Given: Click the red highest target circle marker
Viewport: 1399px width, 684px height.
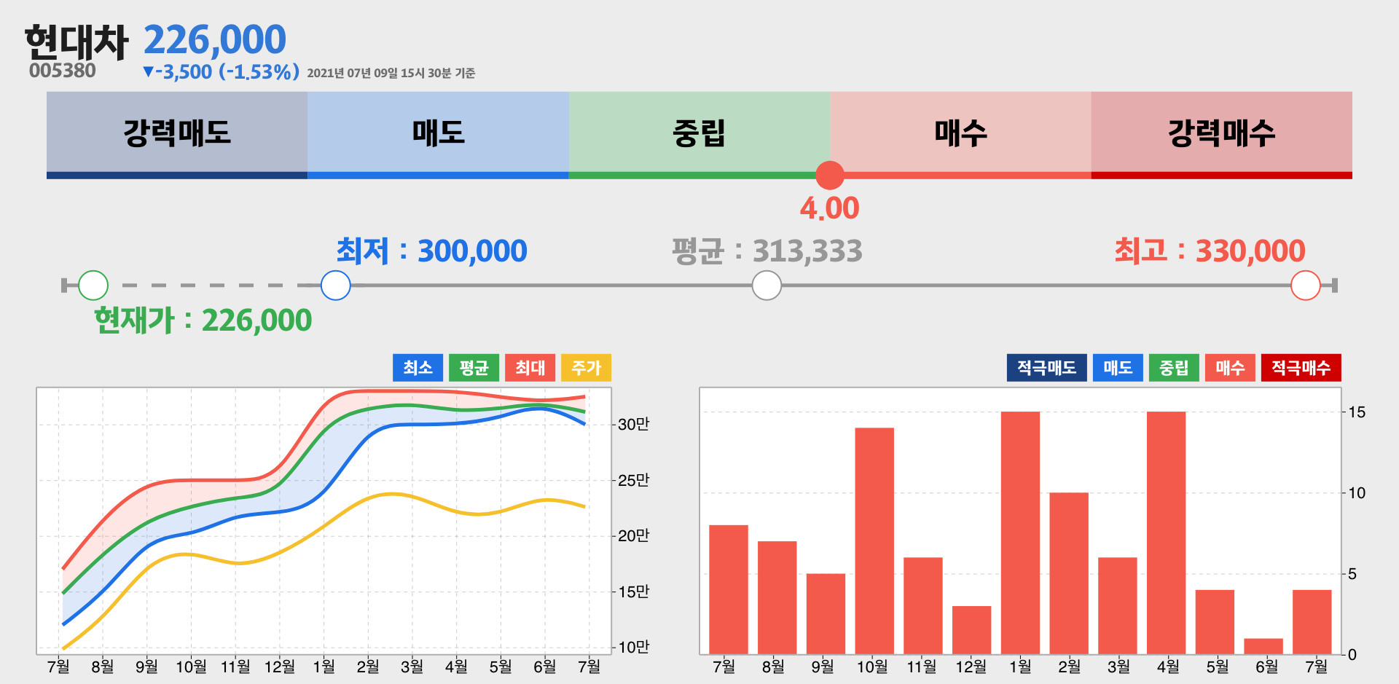Looking at the screenshot, I should tap(1306, 286).
